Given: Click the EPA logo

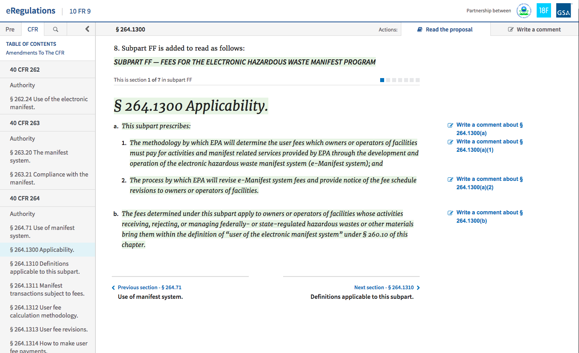Looking at the screenshot, I should [x=523, y=11].
